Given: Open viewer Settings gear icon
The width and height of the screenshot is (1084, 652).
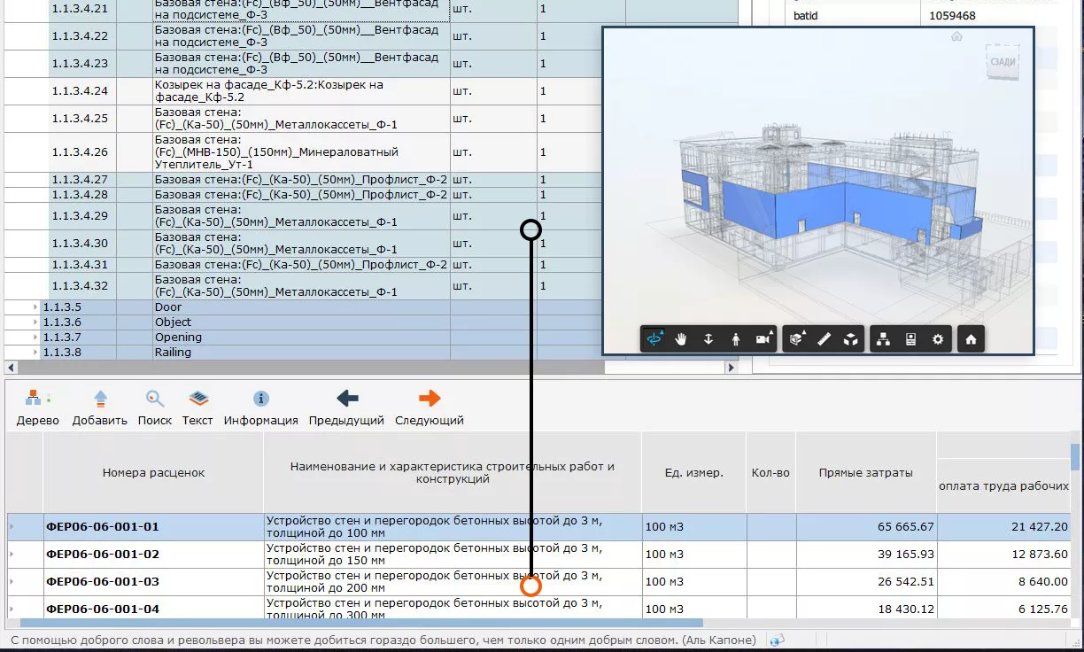Looking at the screenshot, I should 938,339.
